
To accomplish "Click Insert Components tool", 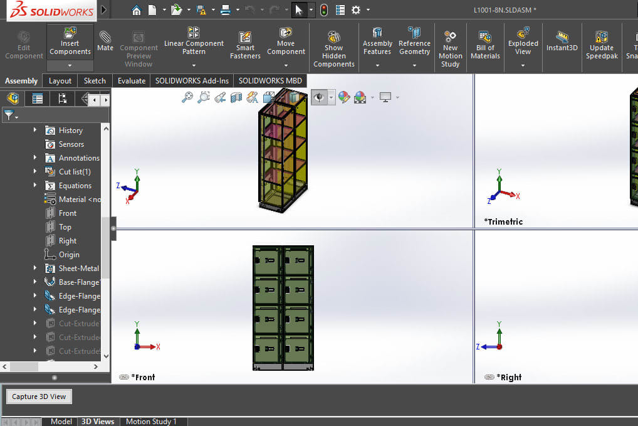I will point(70,41).
